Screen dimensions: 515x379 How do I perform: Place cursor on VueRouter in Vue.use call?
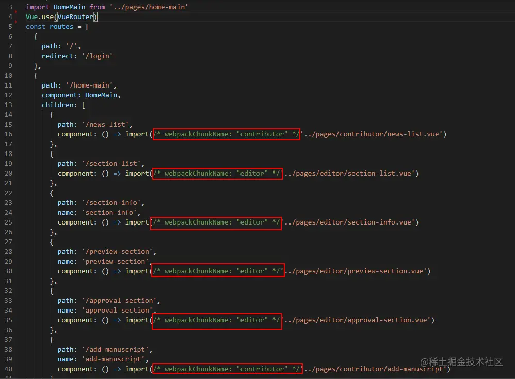click(75, 16)
